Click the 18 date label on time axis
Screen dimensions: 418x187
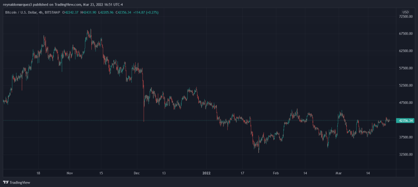pos(38,173)
